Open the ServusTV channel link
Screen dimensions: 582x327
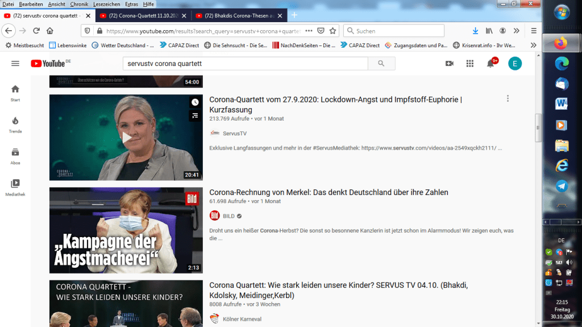coord(234,133)
